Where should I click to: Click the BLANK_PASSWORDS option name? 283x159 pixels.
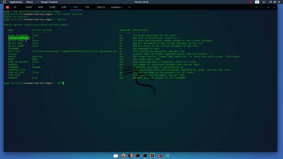[x=18, y=35]
